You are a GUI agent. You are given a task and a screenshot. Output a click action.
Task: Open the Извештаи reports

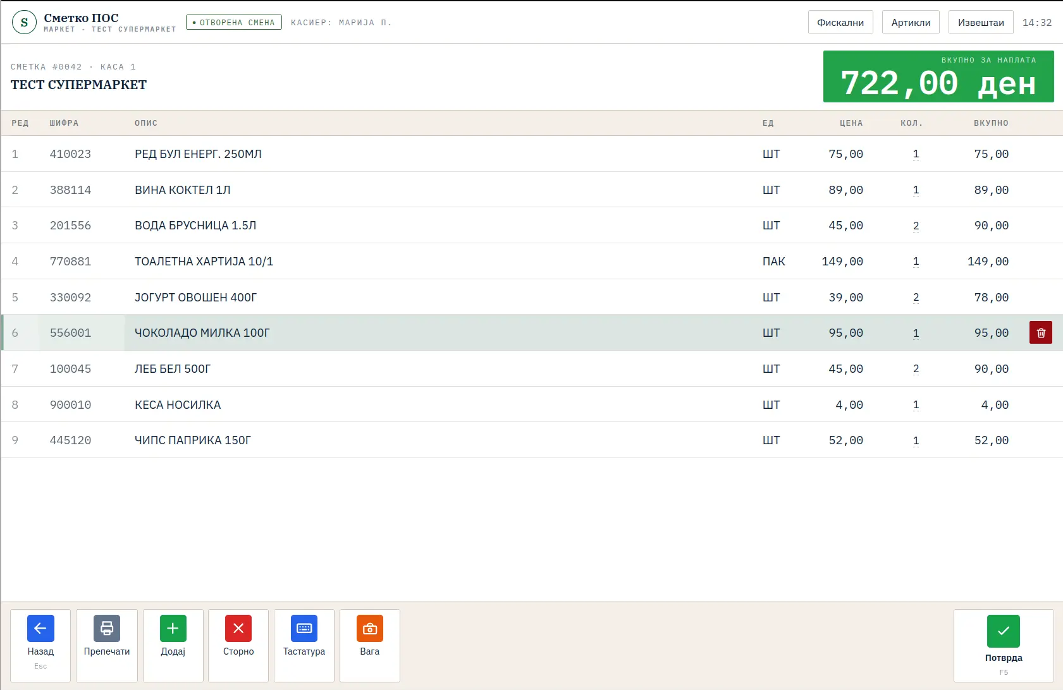pyautogui.click(x=981, y=22)
